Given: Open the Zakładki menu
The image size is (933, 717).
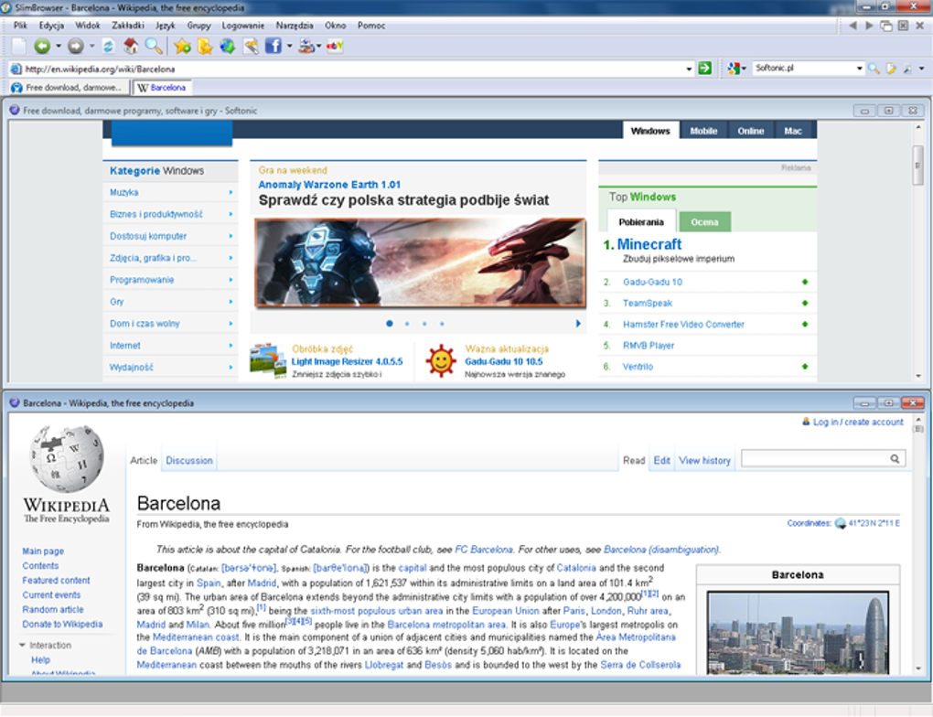Looking at the screenshot, I should point(128,26).
